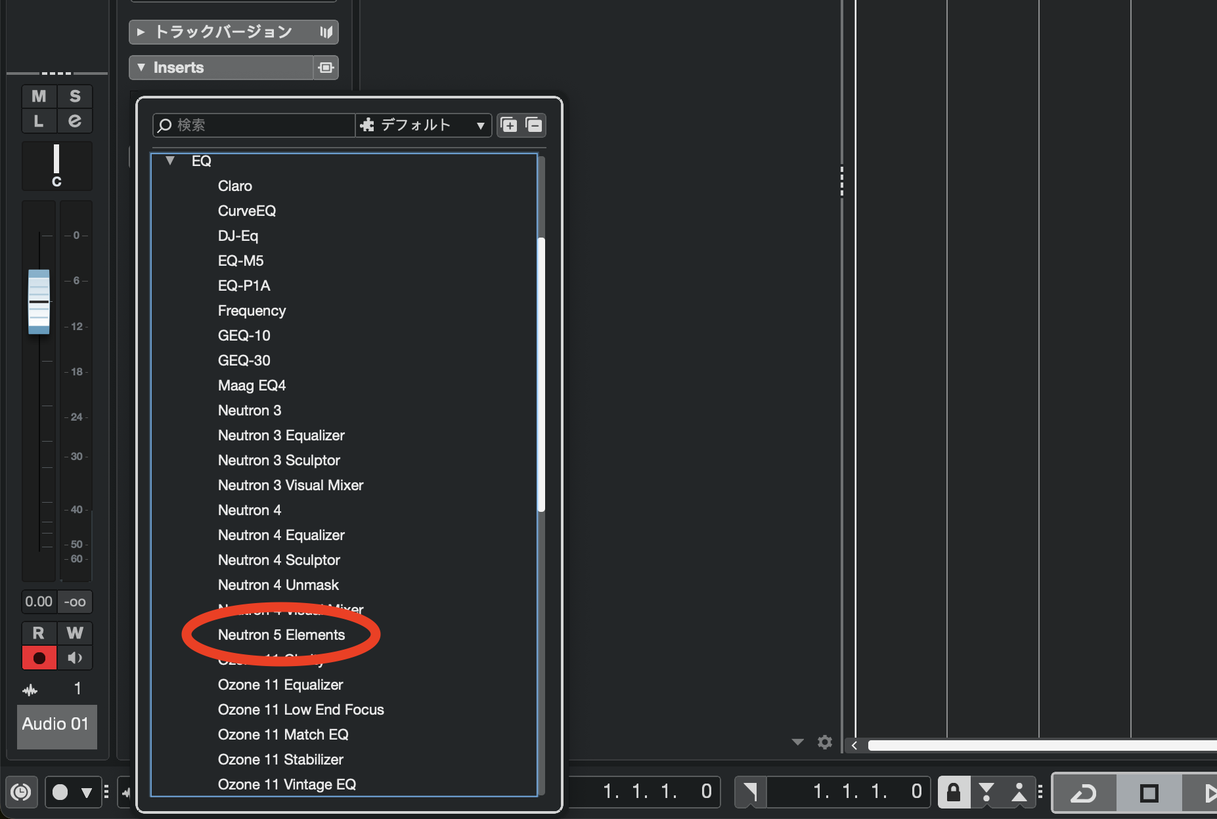Expand the トラックバージョン section
The height and width of the screenshot is (819, 1217).
[141, 32]
